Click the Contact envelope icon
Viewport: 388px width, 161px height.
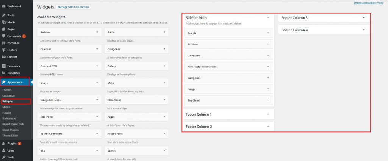(3, 57)
